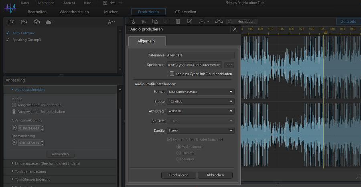Click the Dateiname input field
Image resolution: width=361 pixels, height=187 pixels.
200,55
